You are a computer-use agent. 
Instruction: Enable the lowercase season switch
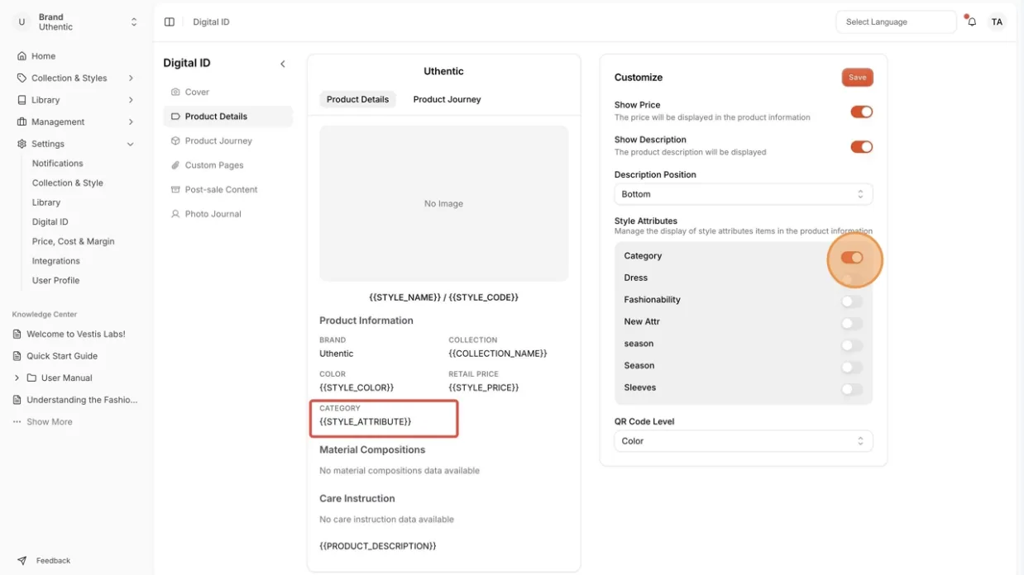click(x=852, y=345)
